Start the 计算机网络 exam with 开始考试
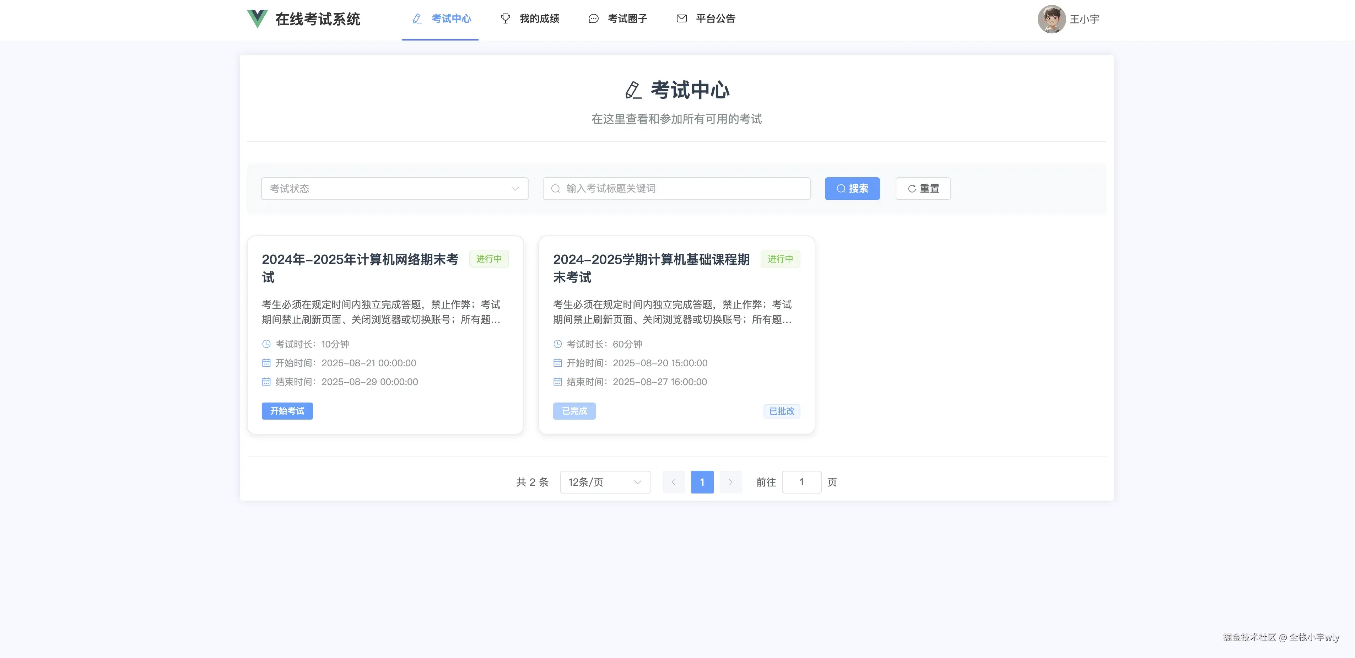 click(x=287, y=411)
